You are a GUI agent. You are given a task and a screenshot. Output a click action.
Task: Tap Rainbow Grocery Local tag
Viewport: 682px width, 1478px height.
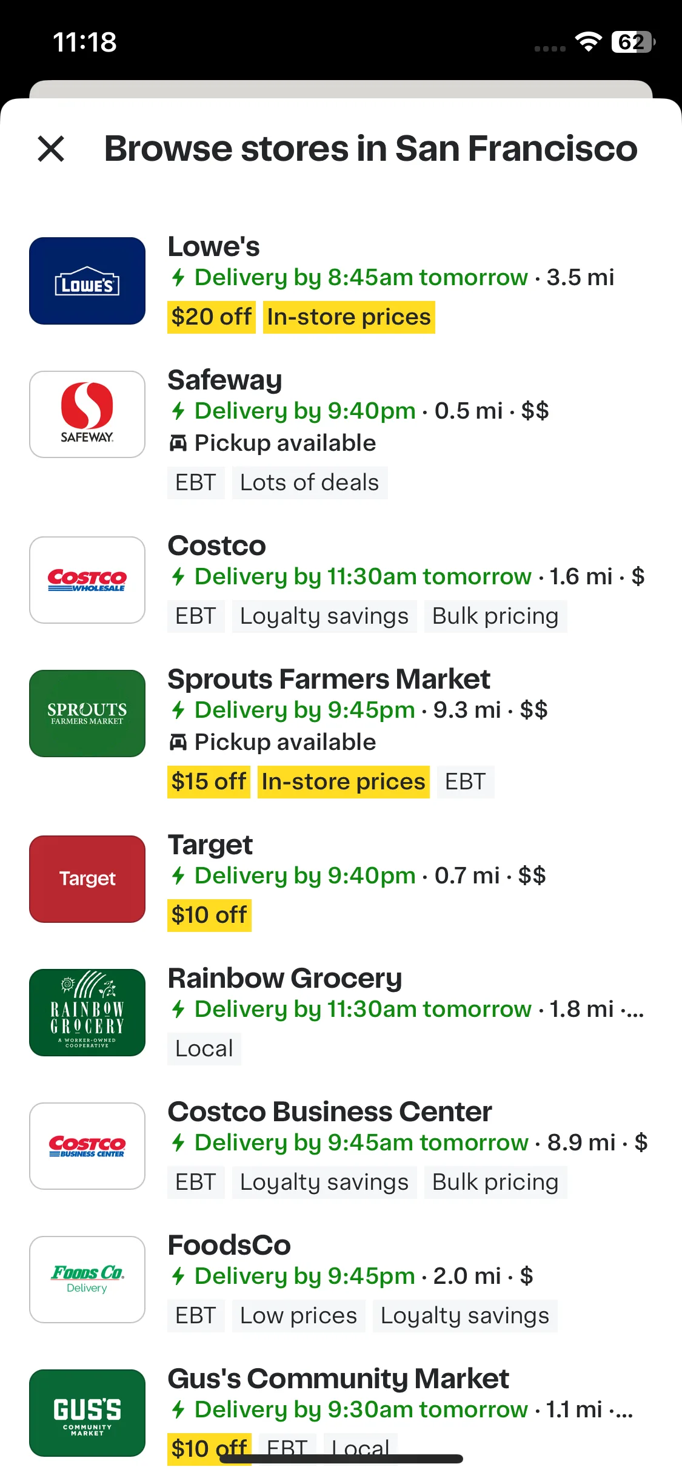coord(204,1049)
